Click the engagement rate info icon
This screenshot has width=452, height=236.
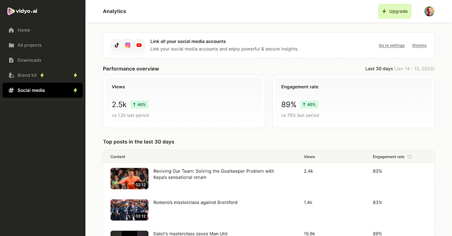(409, 157)
